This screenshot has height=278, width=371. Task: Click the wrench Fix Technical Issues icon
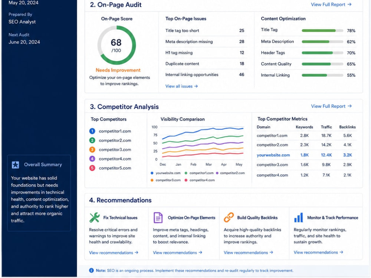(94, 218)
